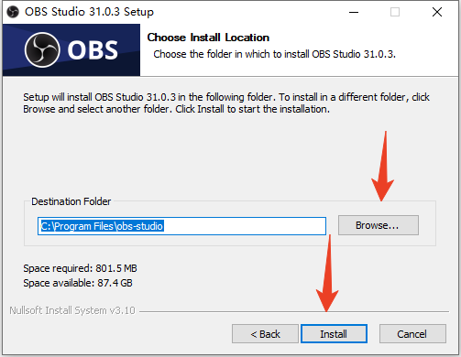The height and width of the screenshot is (357, 461).
Task: Click the circular OBS logo in the banner
Action: coord(42,49)
